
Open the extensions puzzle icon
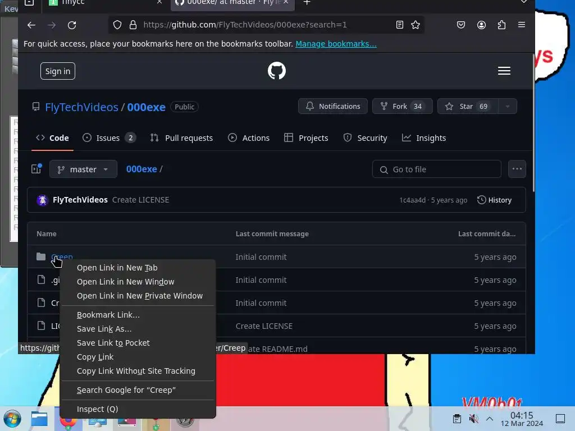pyautogui.click(x=501, y=25)
